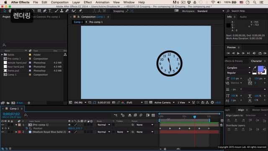Toggle the transparency grid icon in viewer
The image size is (268, 151).
151,102
